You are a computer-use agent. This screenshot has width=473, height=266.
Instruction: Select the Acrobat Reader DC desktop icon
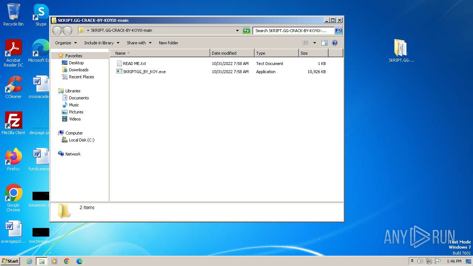click(13, 53)
